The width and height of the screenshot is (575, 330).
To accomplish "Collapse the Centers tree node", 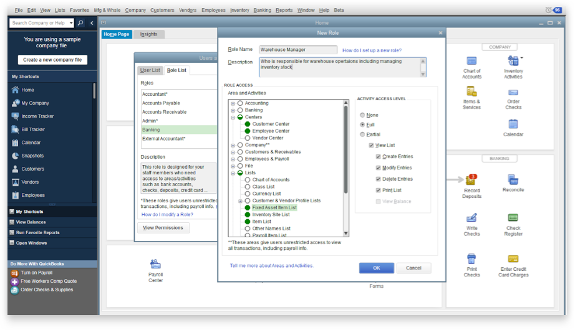I will (233, 118).
